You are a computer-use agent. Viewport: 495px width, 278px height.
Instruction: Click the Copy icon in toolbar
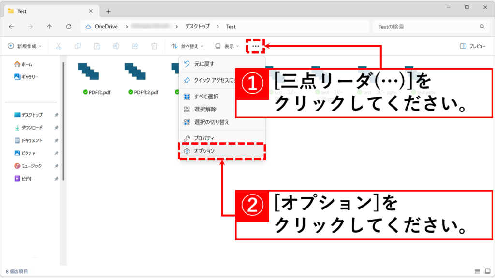click(78, 46)
